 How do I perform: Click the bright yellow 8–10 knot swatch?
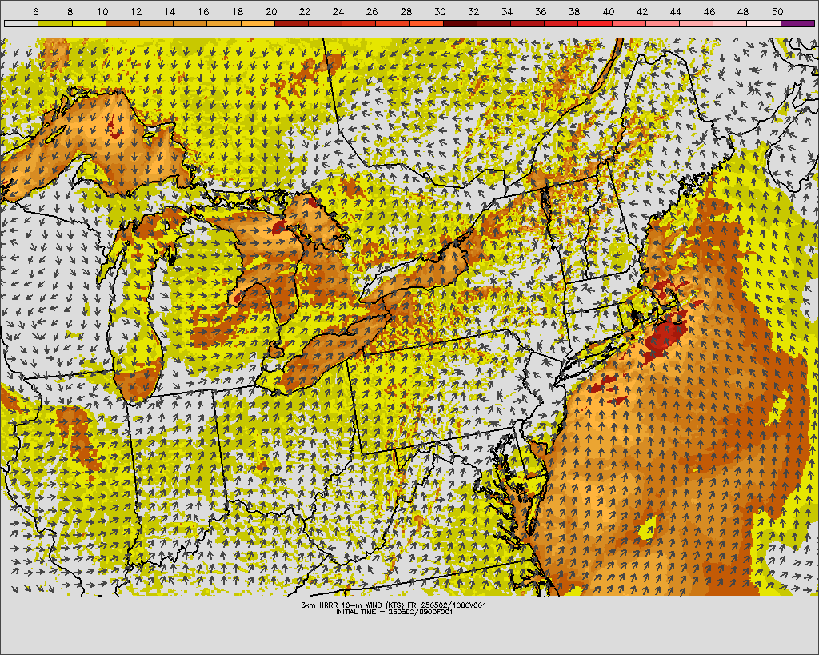pos(89,23)
